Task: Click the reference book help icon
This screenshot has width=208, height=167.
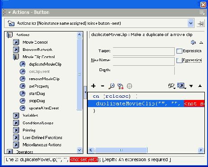Action: point(193,42)
